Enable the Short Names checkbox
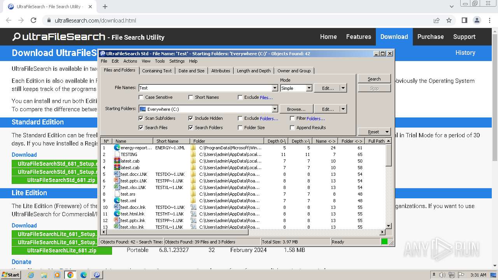This screenshot has width=498, height=280. click(191, 97)
